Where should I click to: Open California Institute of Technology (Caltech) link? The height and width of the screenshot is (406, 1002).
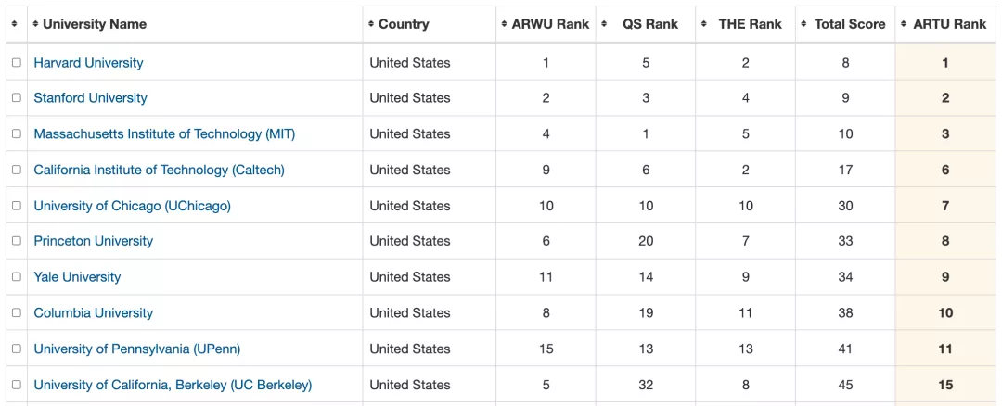coord(160,170)
